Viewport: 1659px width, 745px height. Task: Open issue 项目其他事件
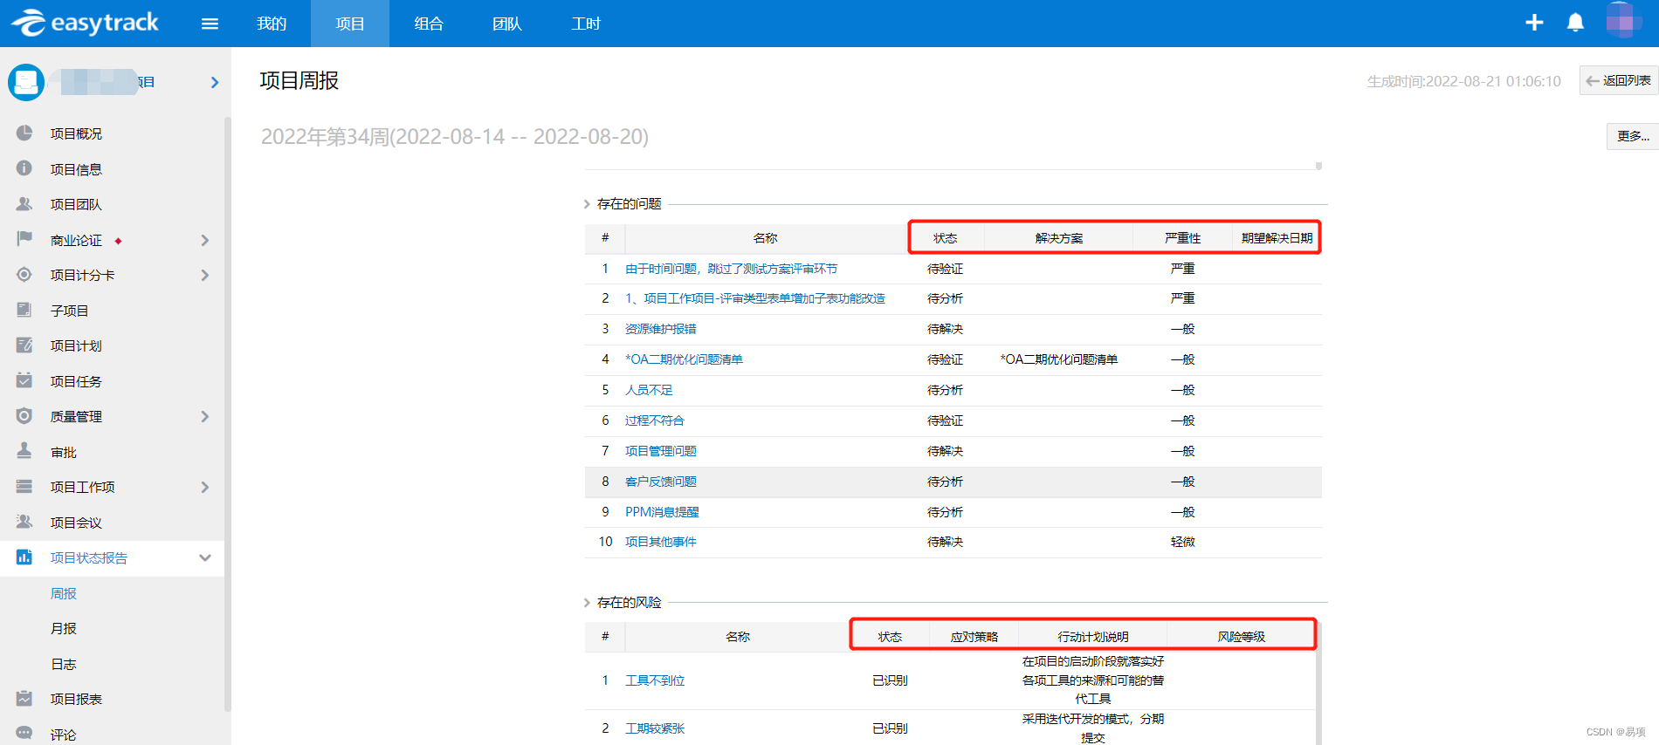pos(661,542)
